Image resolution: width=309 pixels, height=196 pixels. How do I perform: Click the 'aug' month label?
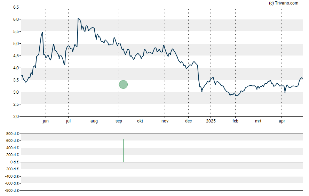[94, 121]
